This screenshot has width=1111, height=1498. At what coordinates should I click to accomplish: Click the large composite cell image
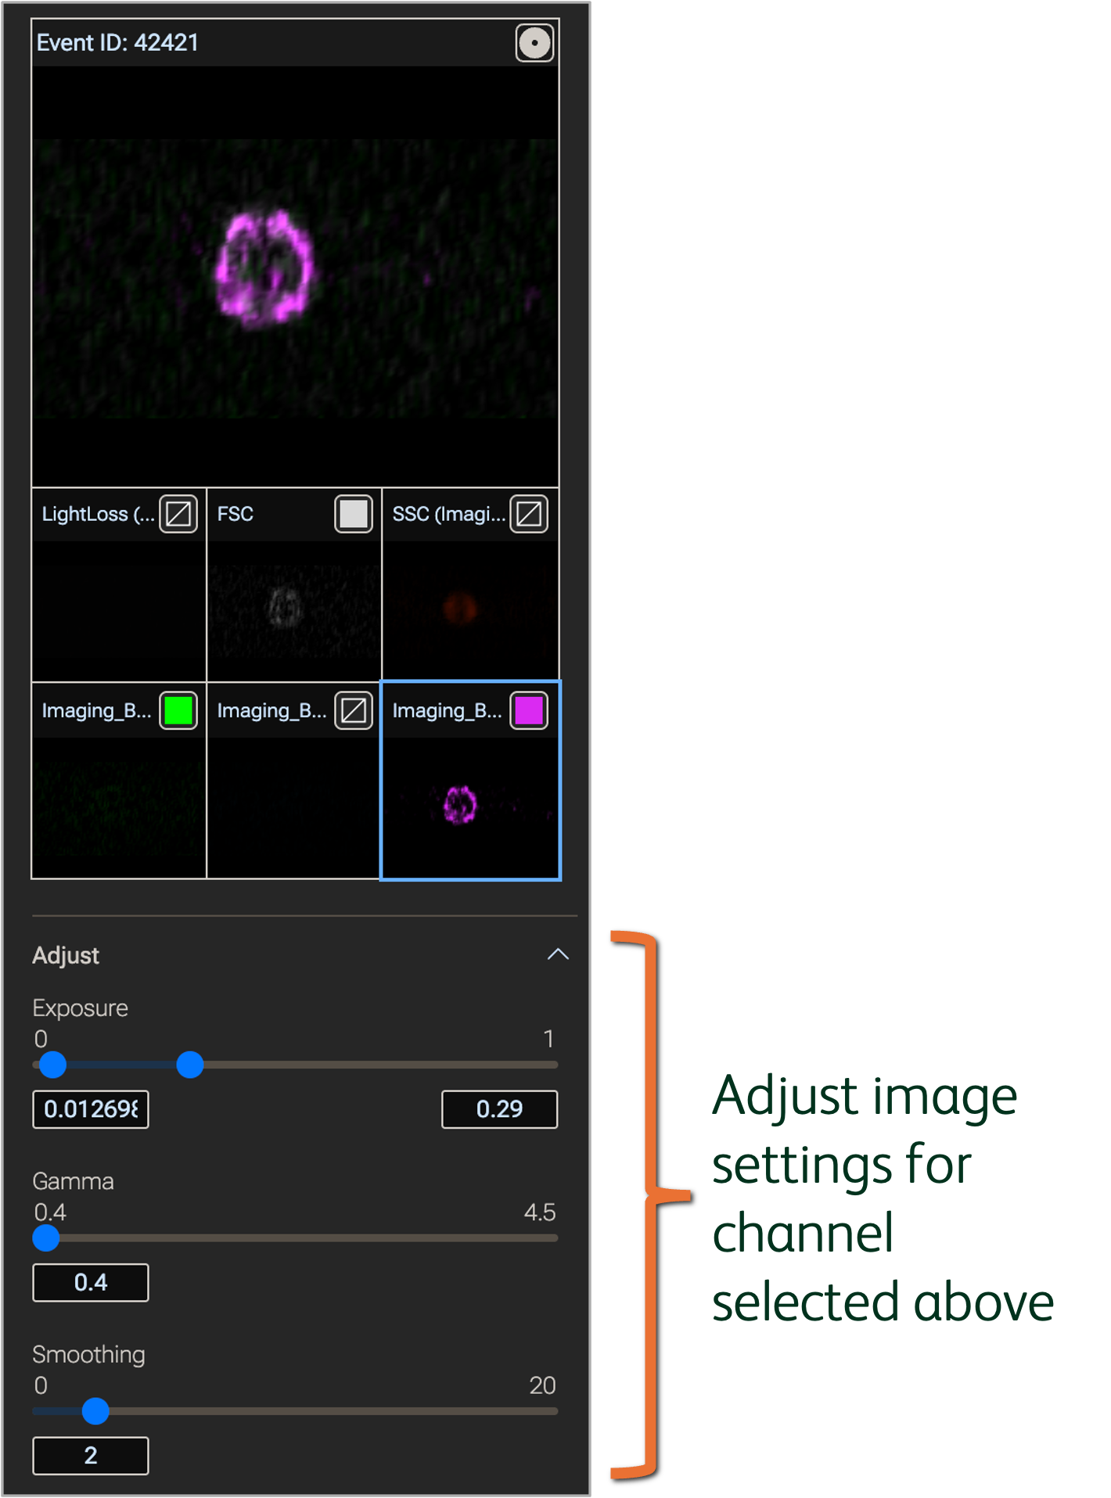pos(295,278)
